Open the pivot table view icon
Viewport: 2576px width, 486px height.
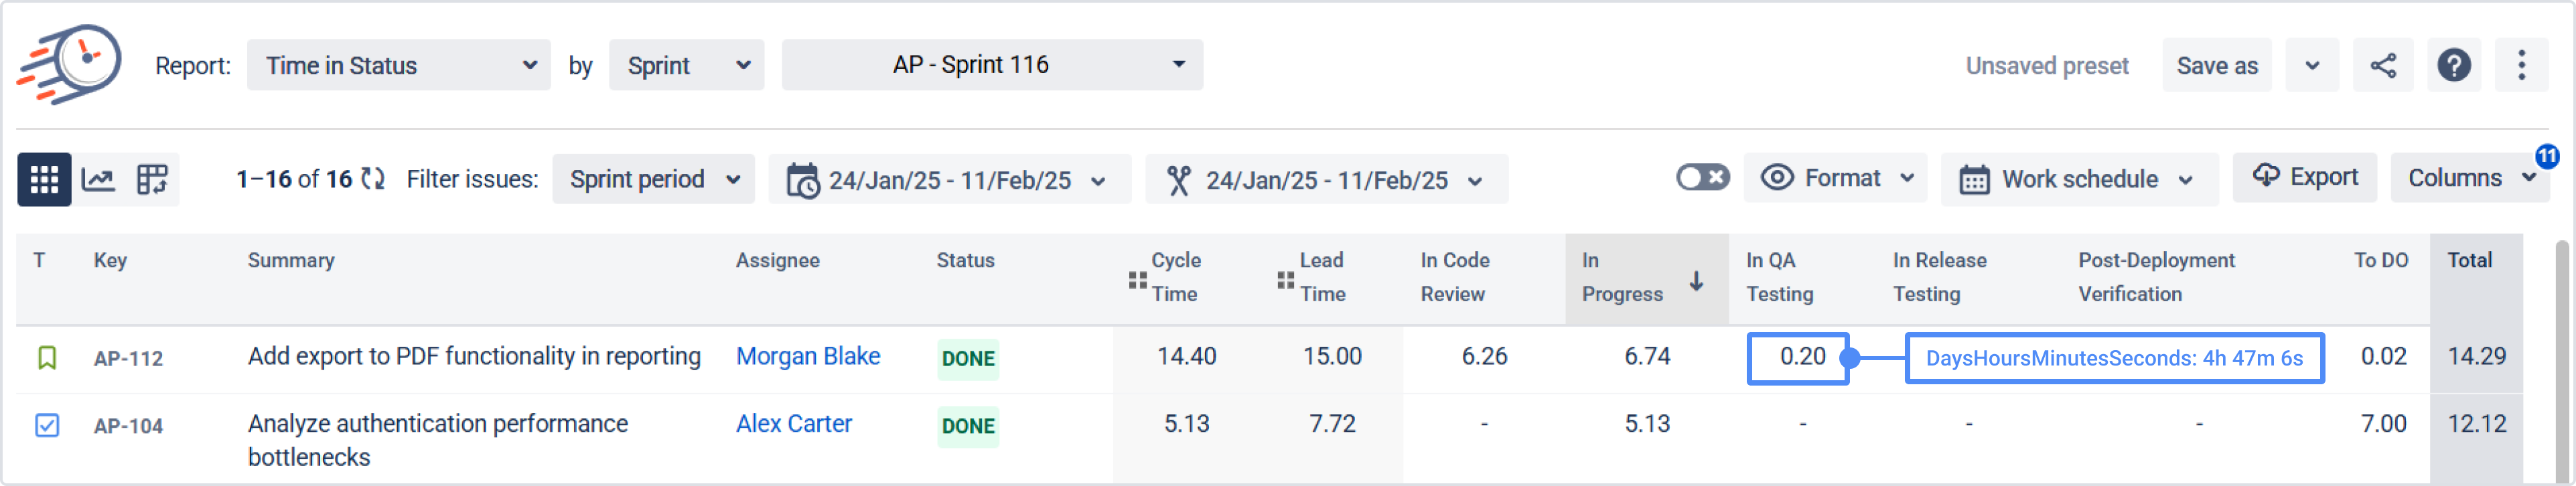[152, 180]
